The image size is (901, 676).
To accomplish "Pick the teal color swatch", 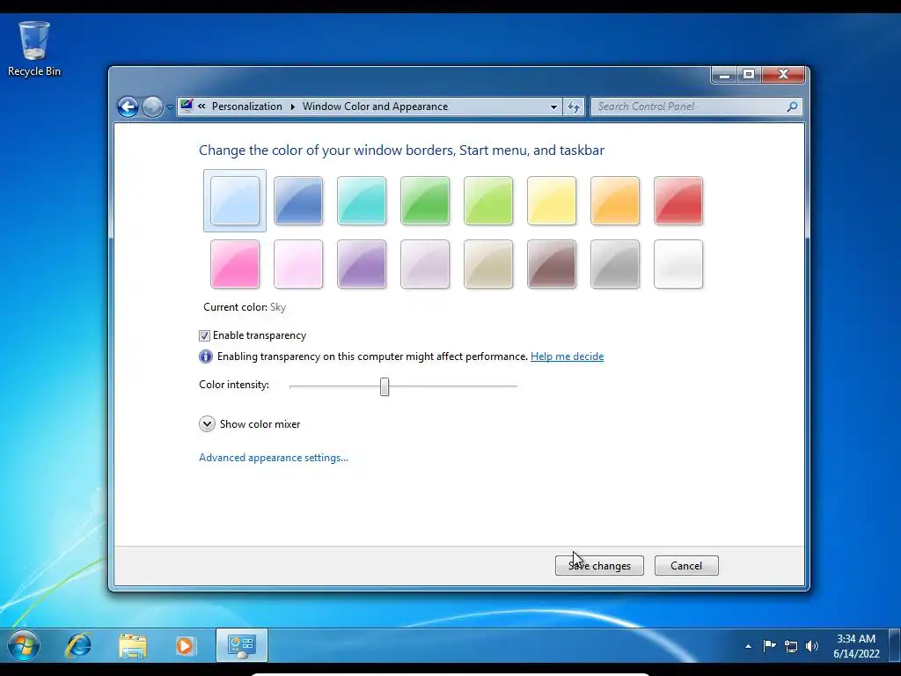I will click(x=362, y=201).
